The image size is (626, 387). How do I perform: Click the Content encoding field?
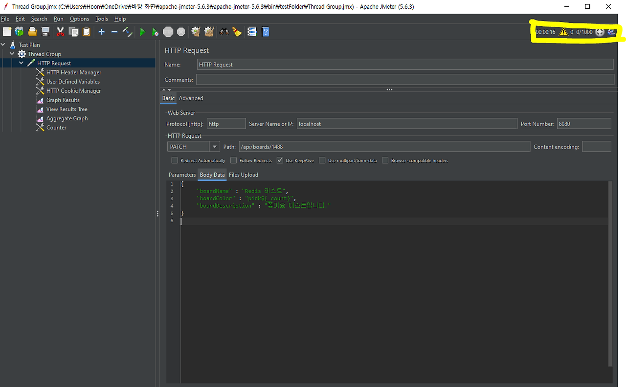click(x=597, y=147)
